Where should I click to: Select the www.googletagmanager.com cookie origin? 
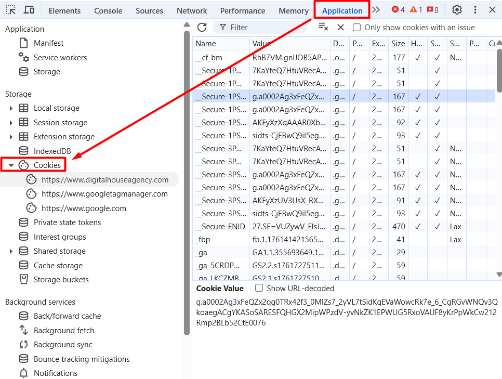tap(104, 194)
